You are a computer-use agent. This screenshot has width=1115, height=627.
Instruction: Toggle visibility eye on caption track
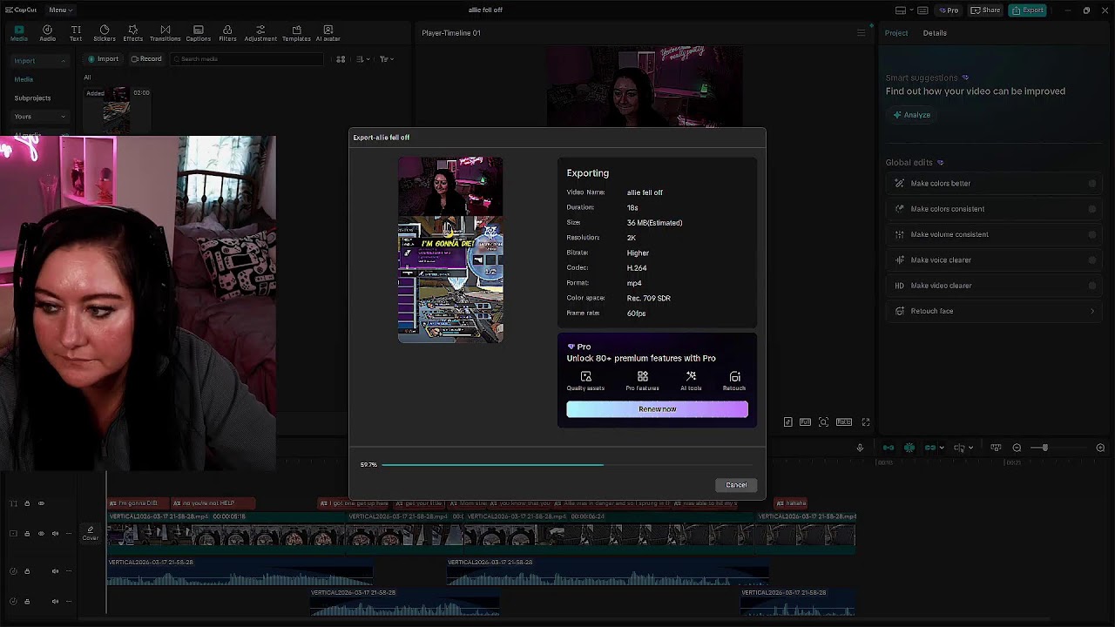click(x=41, y=503)
